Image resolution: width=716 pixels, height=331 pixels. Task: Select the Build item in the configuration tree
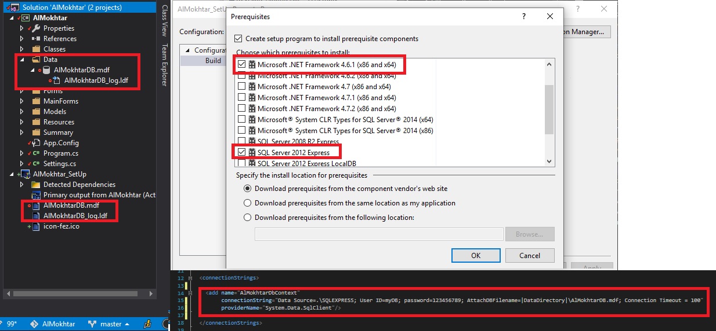pos(213,61)
